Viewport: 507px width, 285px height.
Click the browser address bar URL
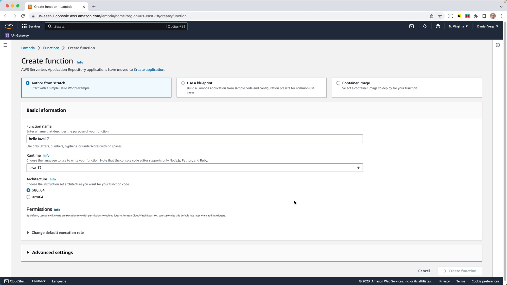pos(112,16)
